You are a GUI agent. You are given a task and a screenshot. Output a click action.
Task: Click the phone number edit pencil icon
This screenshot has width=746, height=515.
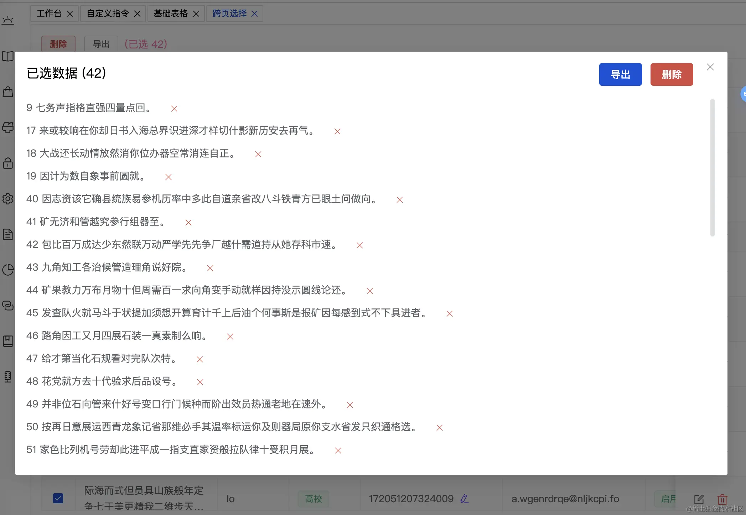pyautogui.click(x=464, y=499)
